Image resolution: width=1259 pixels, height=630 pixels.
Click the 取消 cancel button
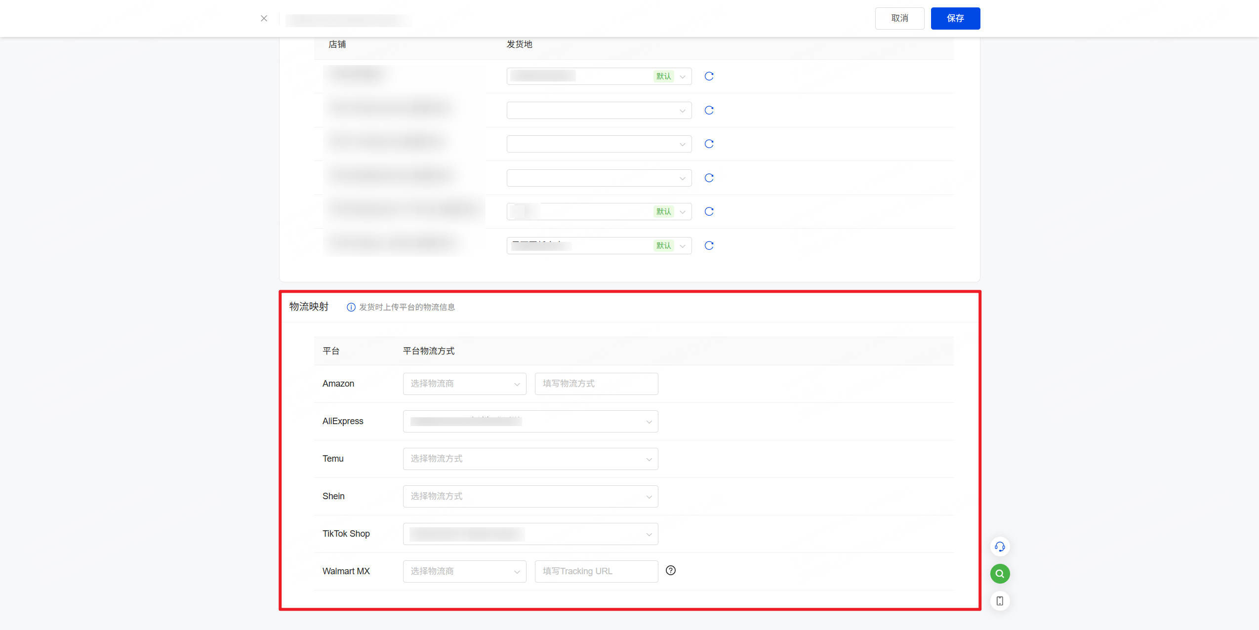click(x=899, y=18)
